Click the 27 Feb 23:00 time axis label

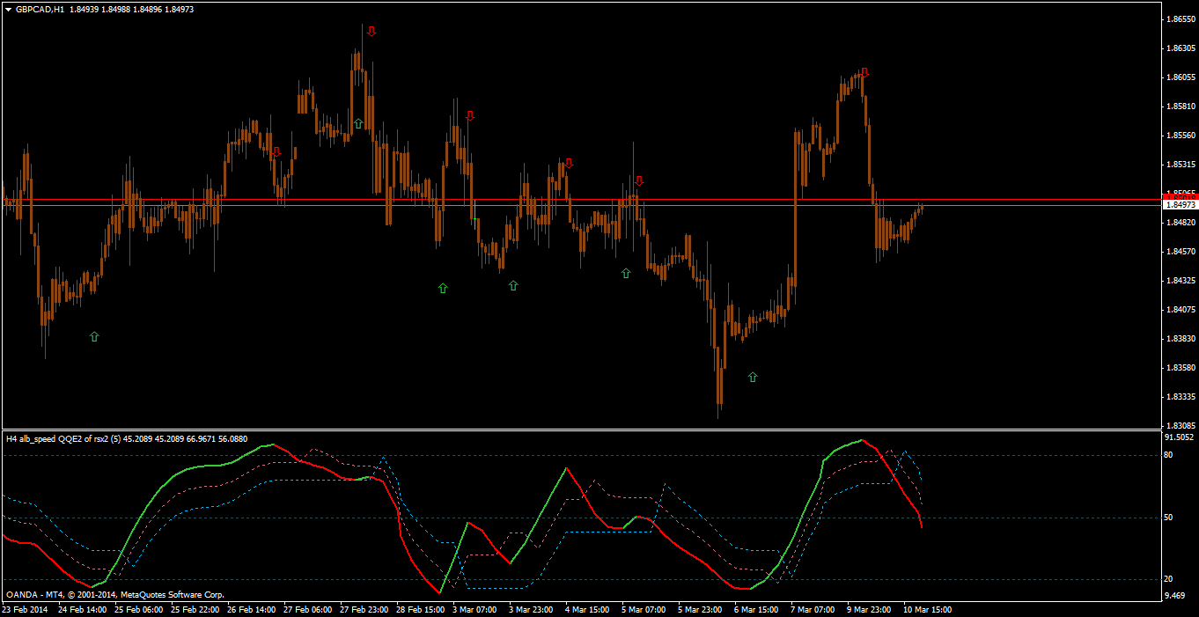[364, 609]
